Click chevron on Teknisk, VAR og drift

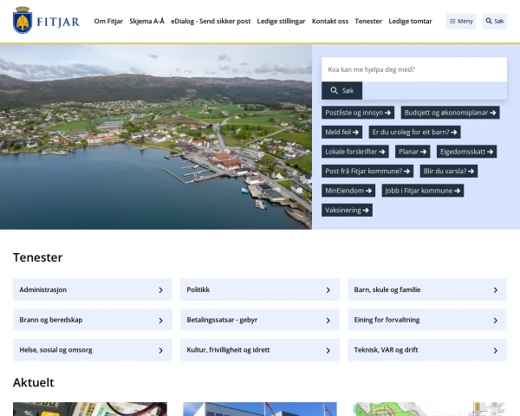coord(495,351)
